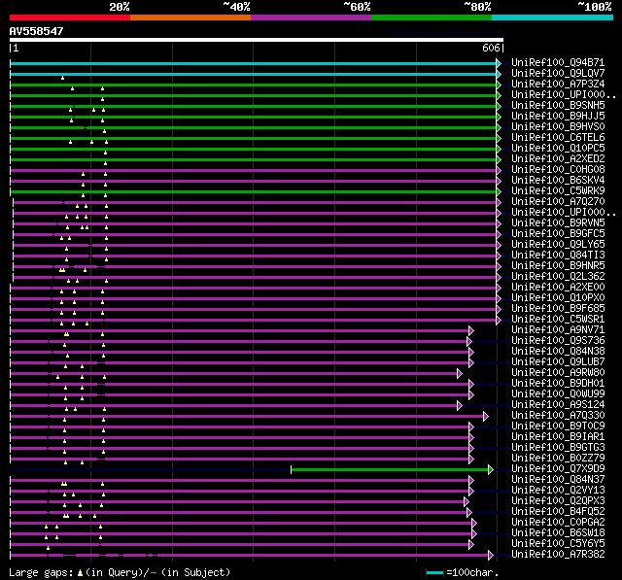Click the purple ~60% identity color segment
This screenshot has width=622, height=580.
(311, 17)
